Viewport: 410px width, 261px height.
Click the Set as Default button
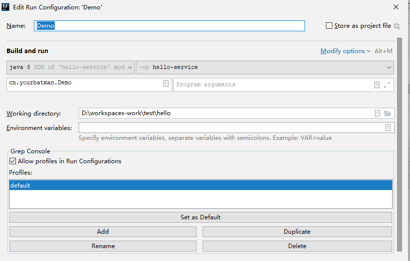coord(201,217)
